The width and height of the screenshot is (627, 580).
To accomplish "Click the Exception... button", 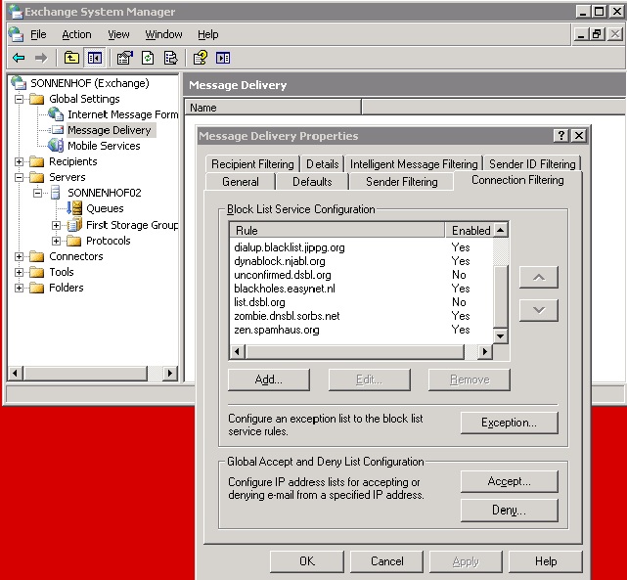I will tap(509, 423).
